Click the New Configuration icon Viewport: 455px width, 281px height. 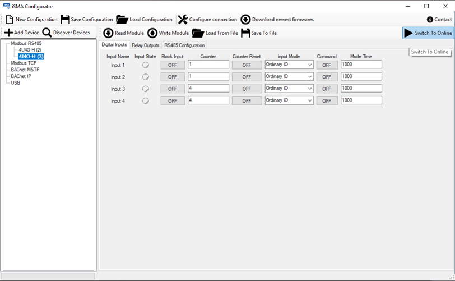pos(9,20)
